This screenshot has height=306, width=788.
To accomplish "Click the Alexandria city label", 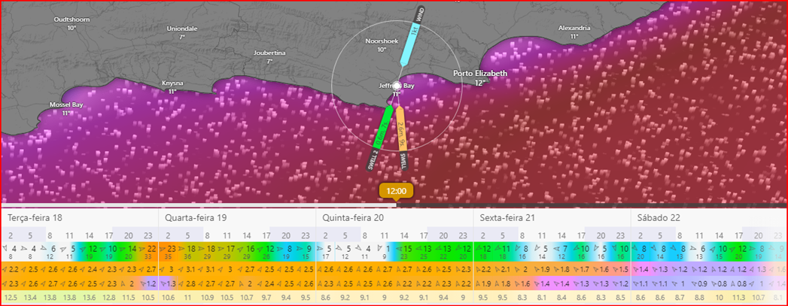I will (574, 28).
